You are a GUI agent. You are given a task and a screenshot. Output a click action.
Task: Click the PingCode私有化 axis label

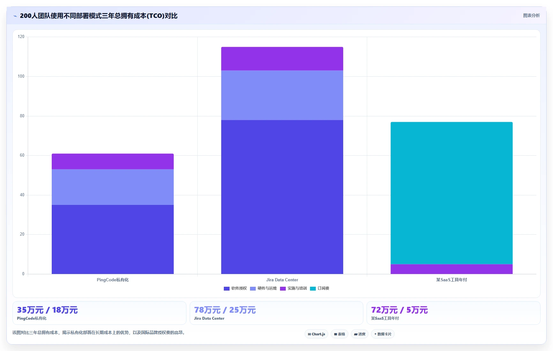(113, 280)
